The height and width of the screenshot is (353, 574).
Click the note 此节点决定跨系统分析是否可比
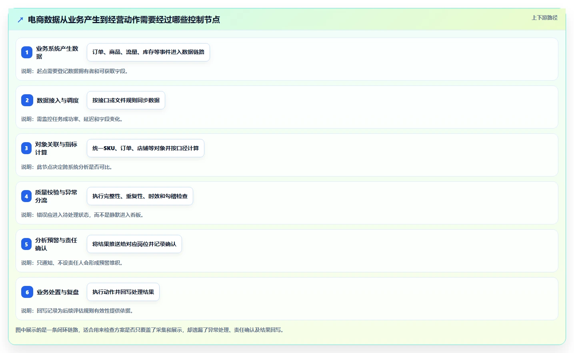pos(67,167)
